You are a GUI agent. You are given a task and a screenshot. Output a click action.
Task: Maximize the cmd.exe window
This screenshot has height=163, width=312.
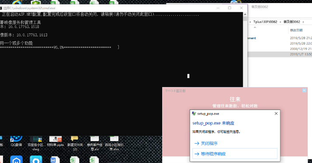pyautogui.click(x=229, y=8)
